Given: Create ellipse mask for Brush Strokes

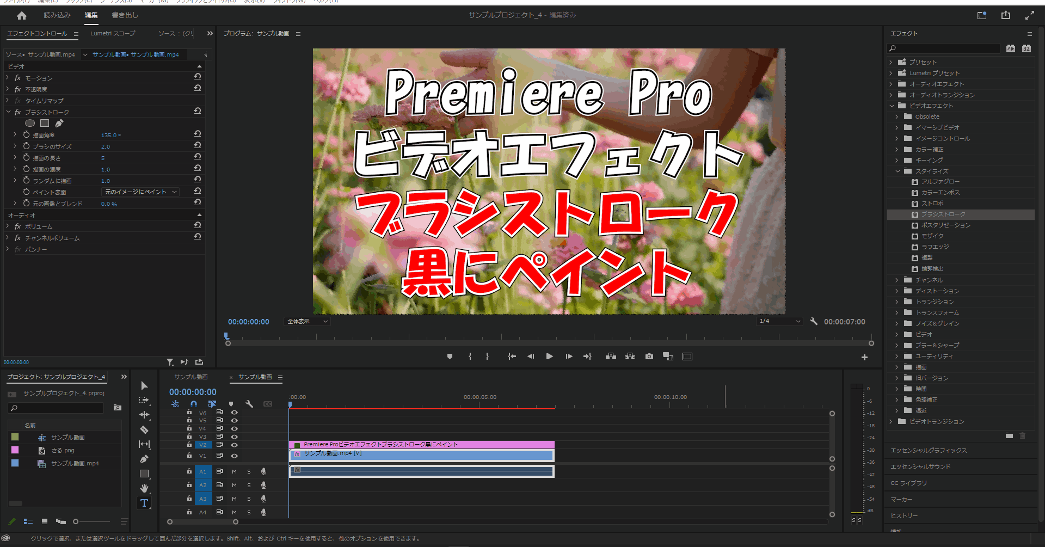Looking at the screenshot, I should [x=30, y=124].
